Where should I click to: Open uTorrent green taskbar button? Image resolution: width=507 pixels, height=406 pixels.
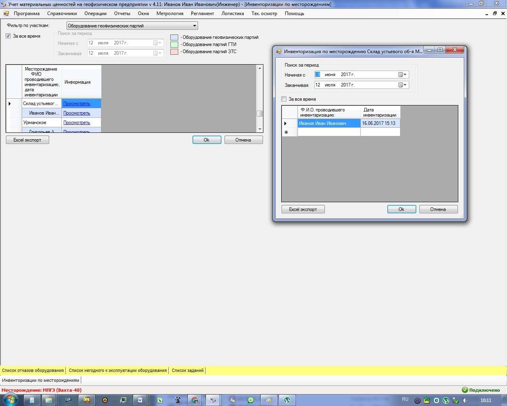click(x=287, y=400)
